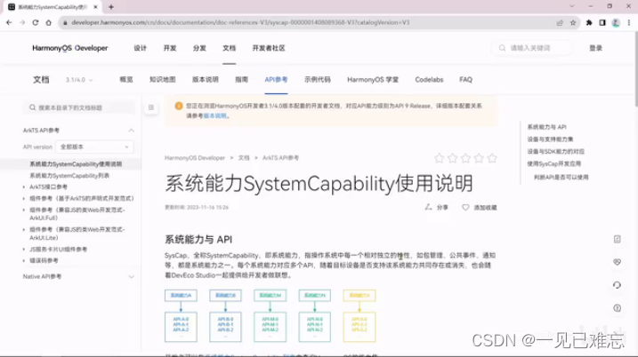Rate the article with the fourth star
The image size is (638, 357).
coord(479,158)
